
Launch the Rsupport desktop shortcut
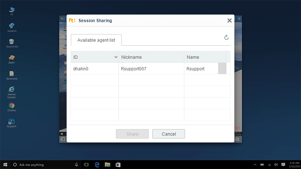pos(12,123)
